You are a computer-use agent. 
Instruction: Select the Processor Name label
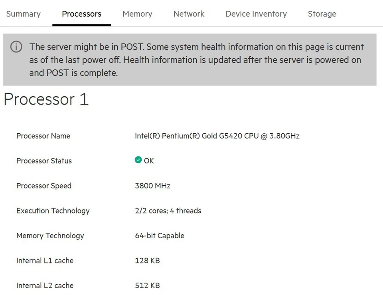pos(43,136)
